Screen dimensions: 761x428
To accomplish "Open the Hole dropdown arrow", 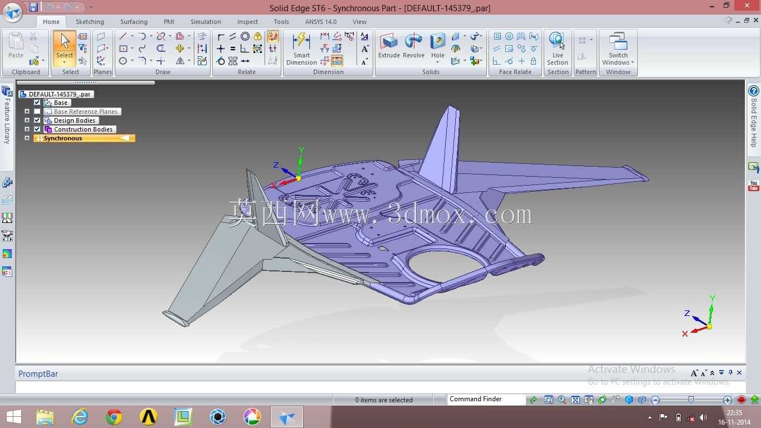I will click(437, 62).
